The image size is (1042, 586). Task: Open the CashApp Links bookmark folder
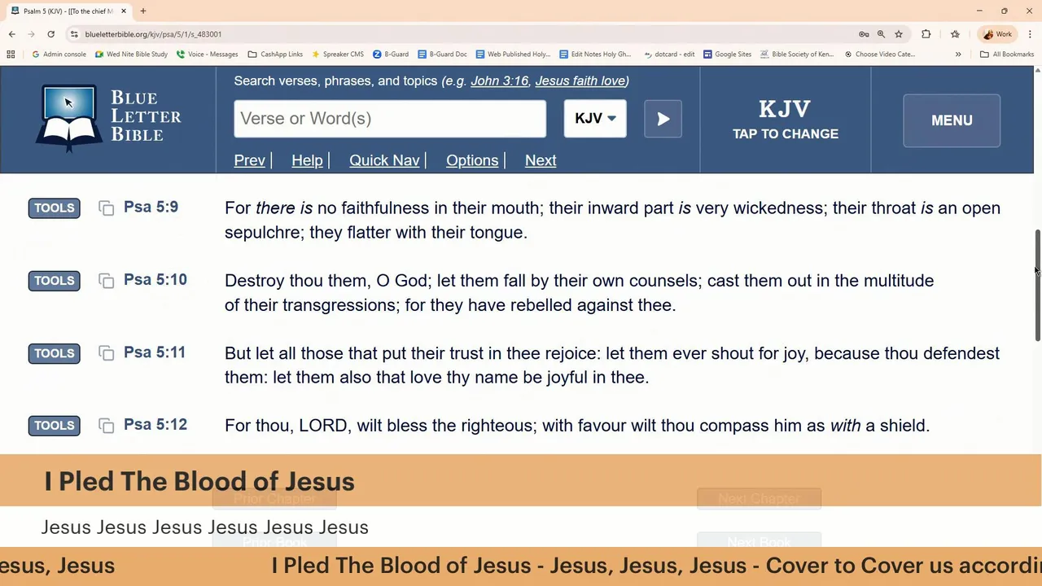click(x=275, y=55)
